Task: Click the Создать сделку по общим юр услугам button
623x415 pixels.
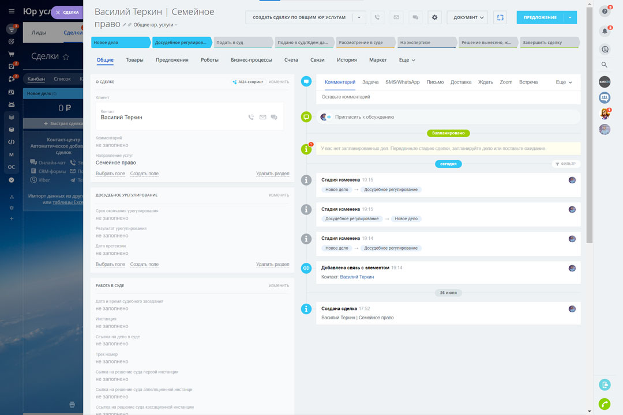Action: coord(299,17)
